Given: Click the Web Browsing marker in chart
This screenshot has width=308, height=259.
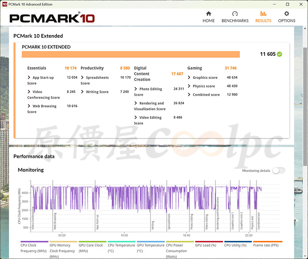Looking at the screenshot, I should coord(55,221).
